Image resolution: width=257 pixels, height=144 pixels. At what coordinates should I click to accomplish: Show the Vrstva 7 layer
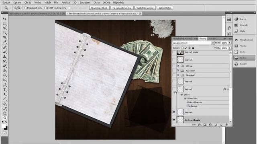tap(174, 60)
